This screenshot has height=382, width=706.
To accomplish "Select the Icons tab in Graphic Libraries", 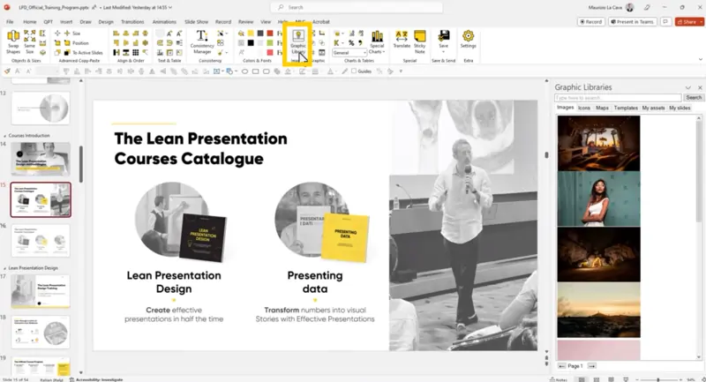I will point(584,108).
